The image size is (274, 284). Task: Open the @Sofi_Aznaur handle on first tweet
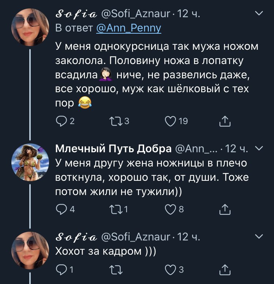tap(135, 14)
